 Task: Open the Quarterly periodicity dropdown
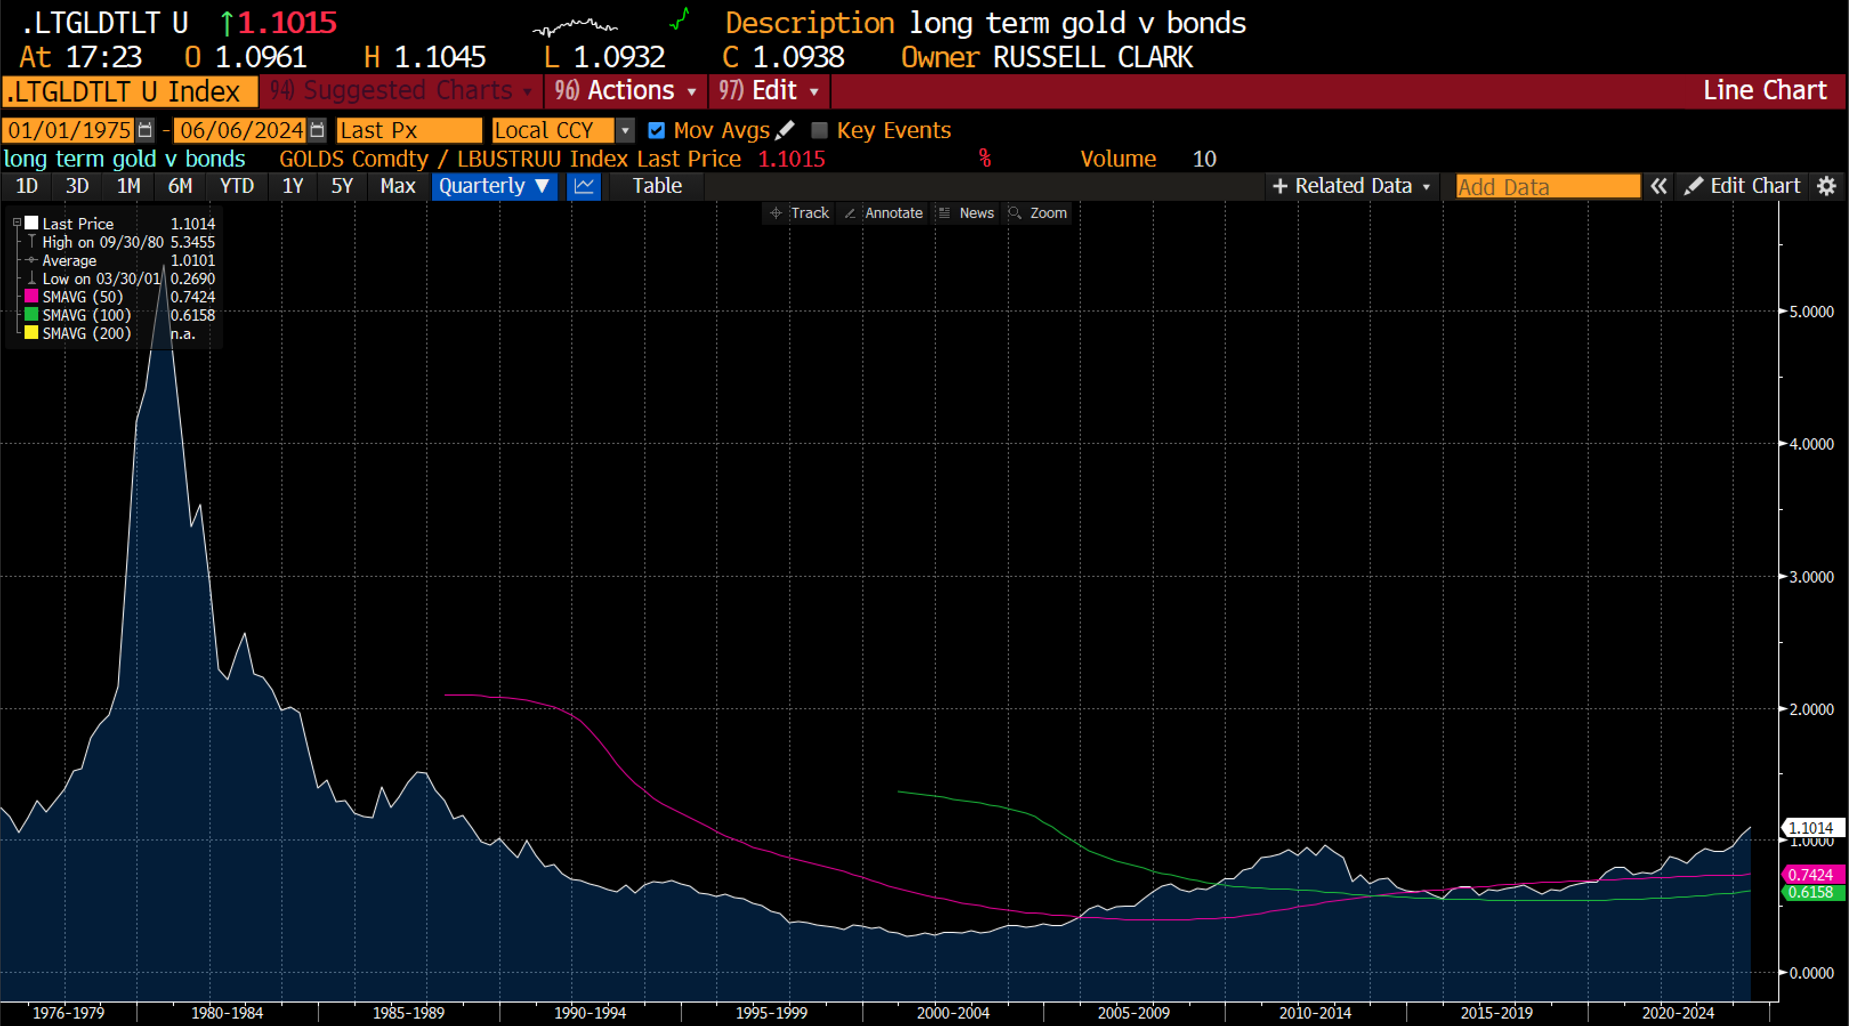pos(494,187)
